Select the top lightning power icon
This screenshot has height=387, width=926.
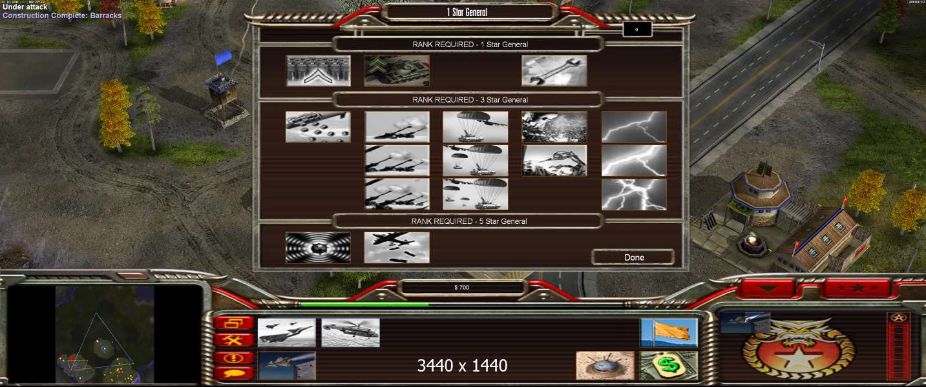(x=634, y=127)
